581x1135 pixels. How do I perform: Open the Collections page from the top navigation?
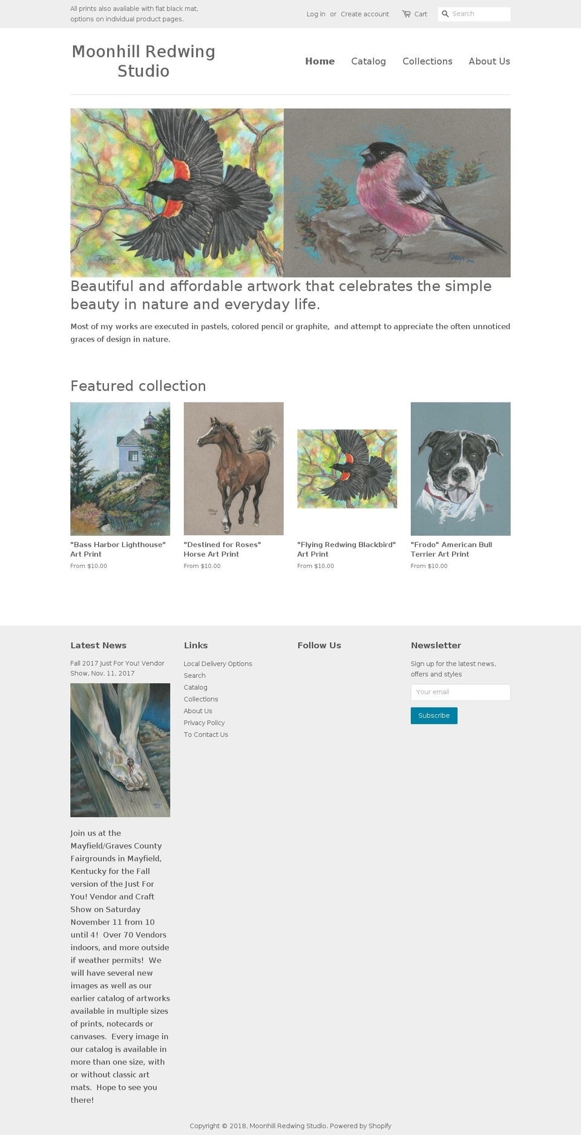click(x=427, y=61)
